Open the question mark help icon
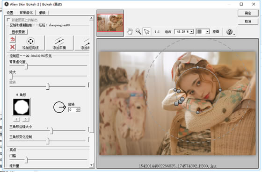 [230, 31]
